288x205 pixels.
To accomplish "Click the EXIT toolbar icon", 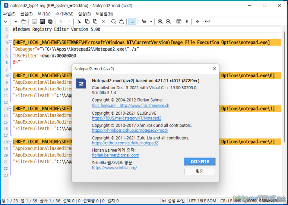I will (208, 22).
